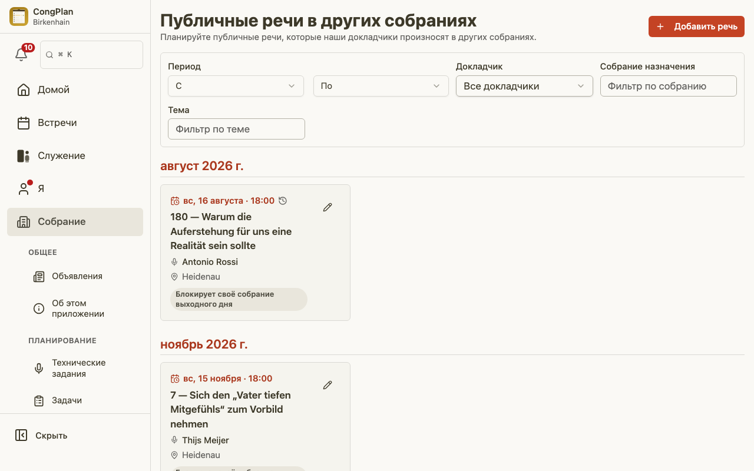Screen dimensions: 754x471
Task: Click the Служение icon
Action: 24,155
